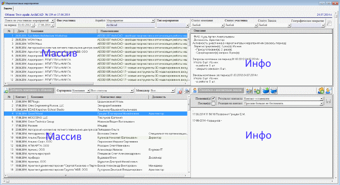Click the edit notes icon after contact button

[x=249, y=91]
